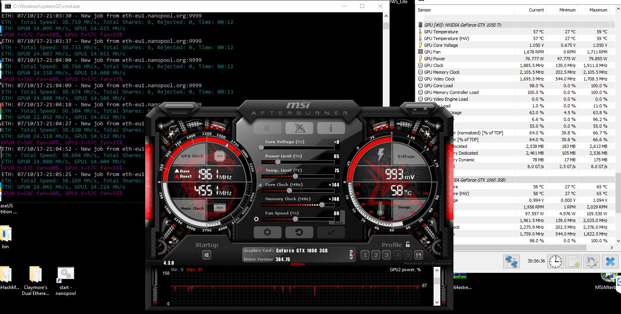Open the Afterburner information button
This screenshot has width=621, height=314.
coord(331,128)
